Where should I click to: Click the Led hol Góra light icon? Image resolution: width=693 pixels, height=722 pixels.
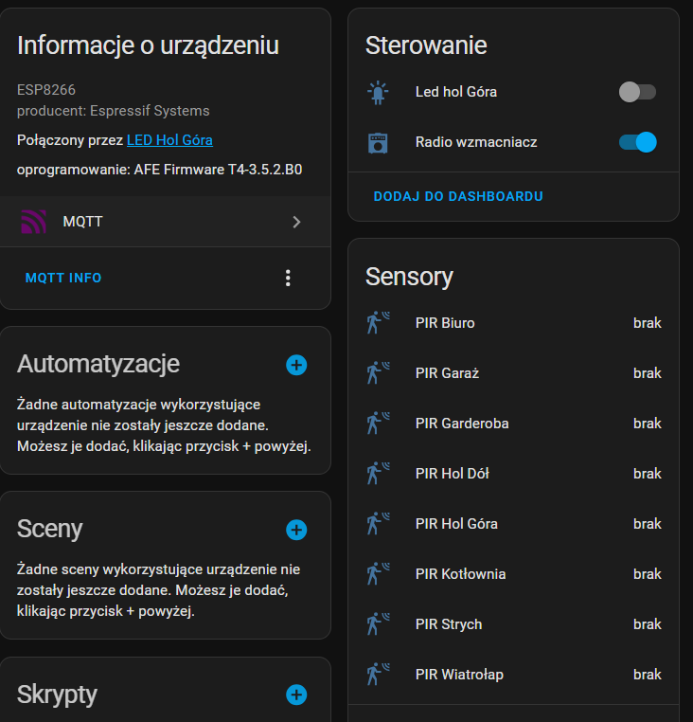[x=378, y=92]
